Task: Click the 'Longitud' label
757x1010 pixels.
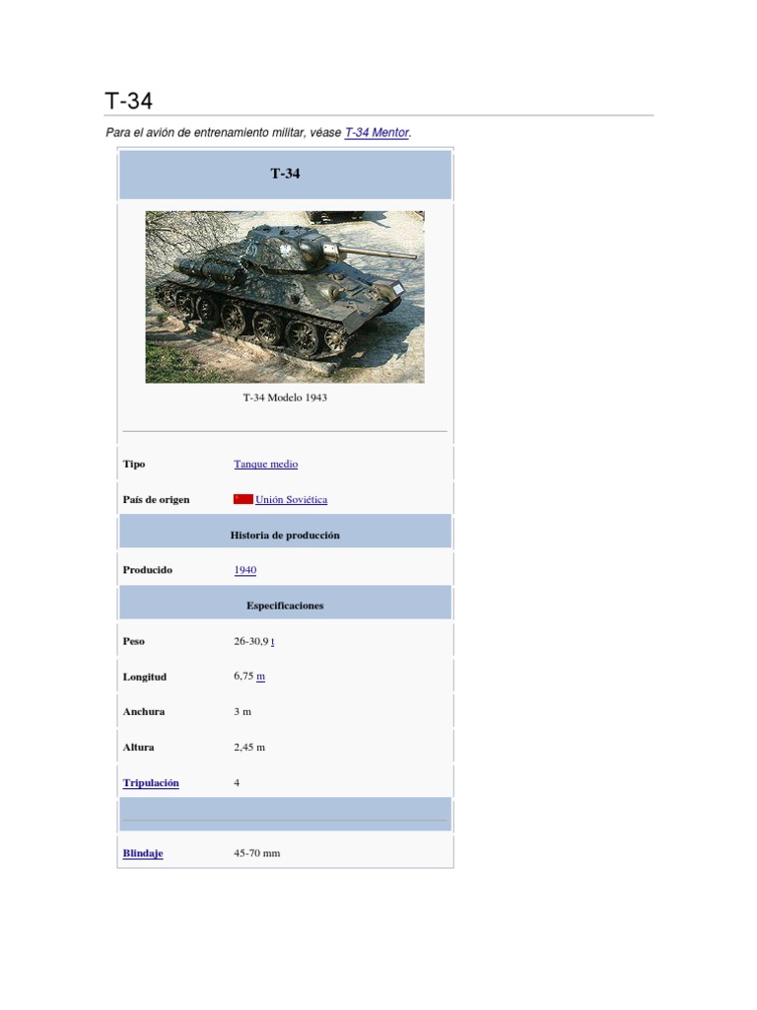Action: click(x=145, y=677)
